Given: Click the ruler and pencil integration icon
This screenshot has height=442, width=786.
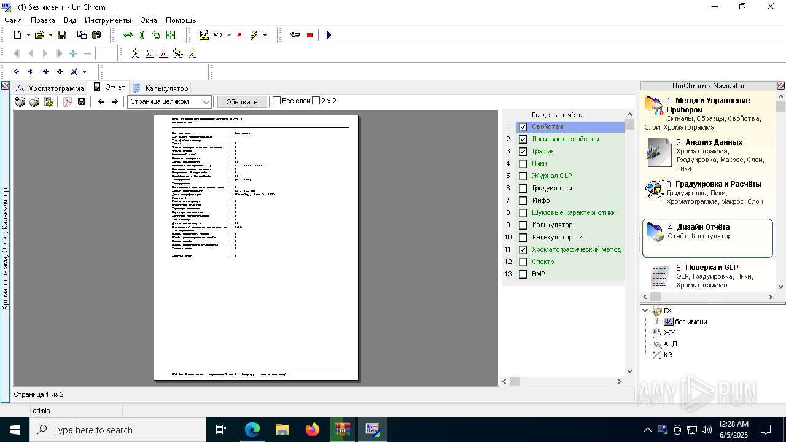Looking at the screenshot, I should (x=204, y=35).
